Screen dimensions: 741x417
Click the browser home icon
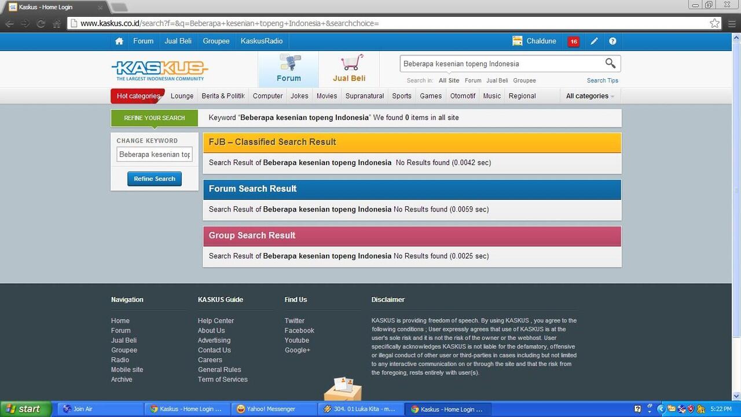click(x=56, y=24)
